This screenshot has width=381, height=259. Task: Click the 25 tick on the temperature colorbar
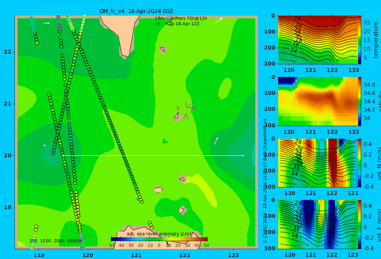367,22
